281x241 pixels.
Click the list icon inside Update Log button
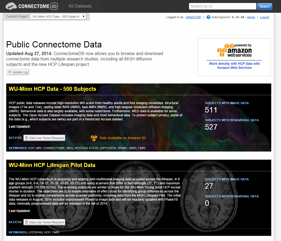[x=10, y=72]
